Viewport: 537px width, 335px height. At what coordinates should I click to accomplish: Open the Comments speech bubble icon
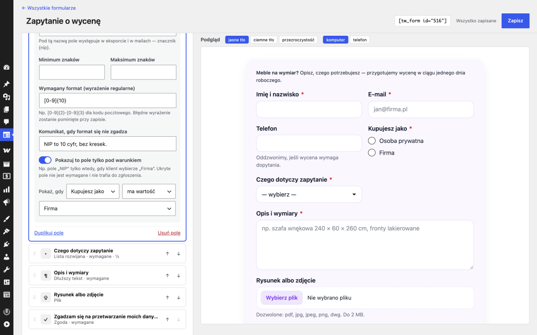point(6,121)
